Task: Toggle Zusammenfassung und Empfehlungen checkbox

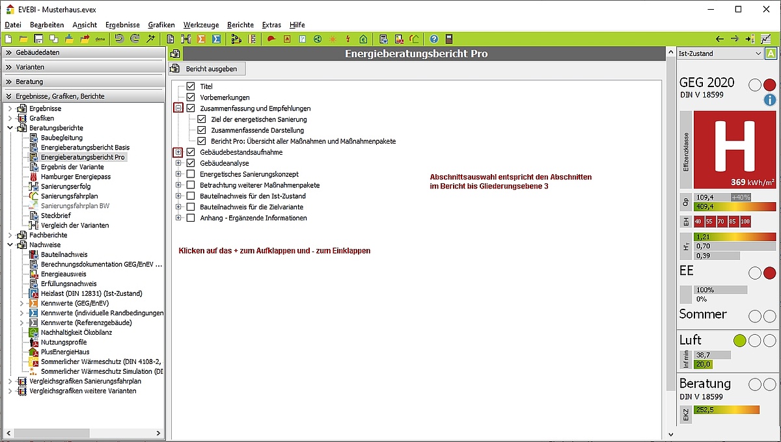Action: pyautogui.click(x=191, y=108)
